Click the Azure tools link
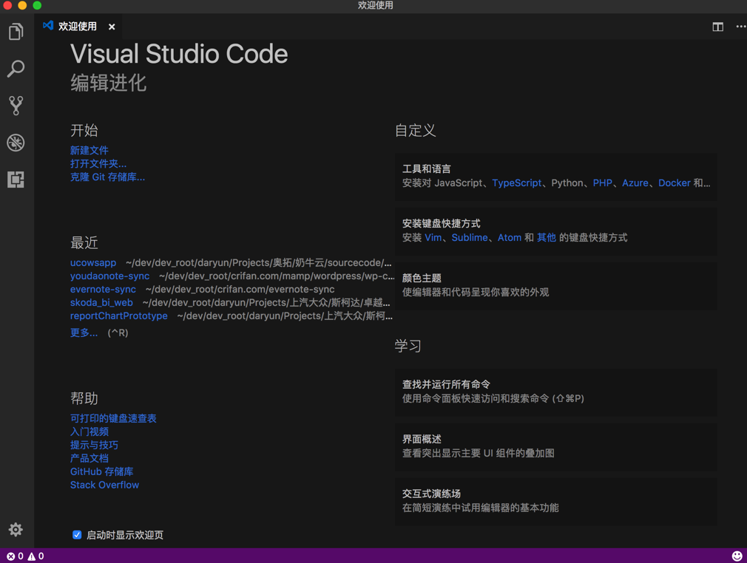The image size is (747, 563). pos(635,182)
